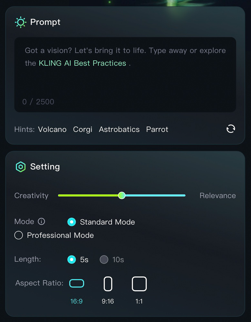Select the 9:16 portrait aspect ratio icon
251x322 pixels.
(x=108, y=284)
